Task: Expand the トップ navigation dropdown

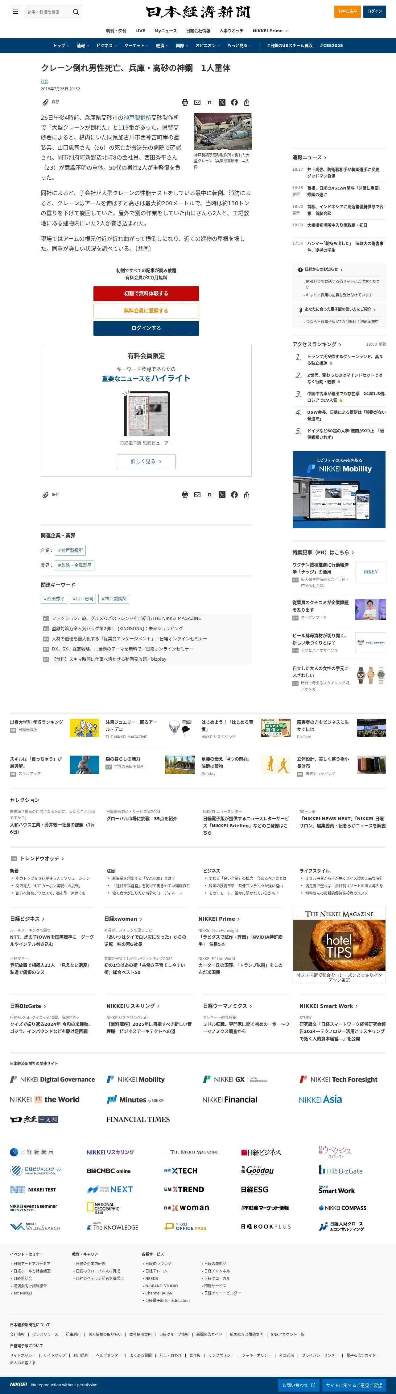Action: coord(61,45)
